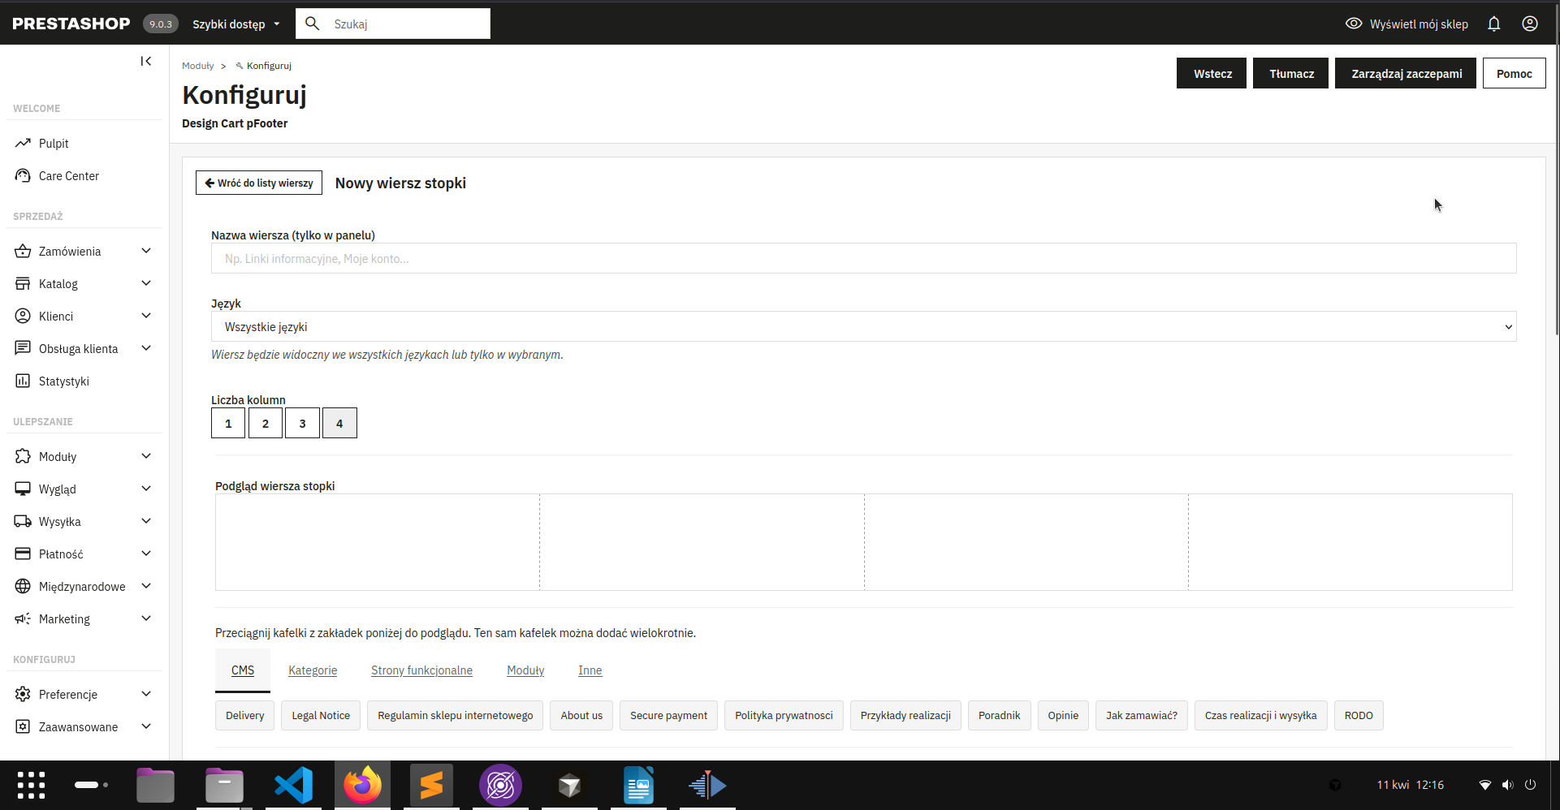Viewport: 1560px width, 810px height.
Task: Click the Pomoc button
Action: click(1514, 73)
